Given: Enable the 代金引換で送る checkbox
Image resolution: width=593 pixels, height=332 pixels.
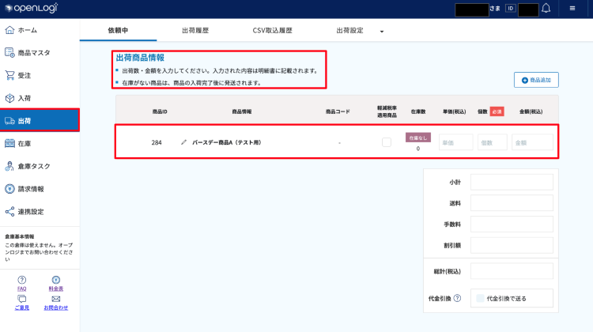Looking at the screenshot, I should 480,298.
